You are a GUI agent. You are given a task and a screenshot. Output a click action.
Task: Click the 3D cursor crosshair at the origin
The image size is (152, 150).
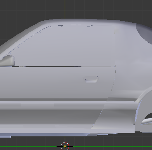pos(65,146)
